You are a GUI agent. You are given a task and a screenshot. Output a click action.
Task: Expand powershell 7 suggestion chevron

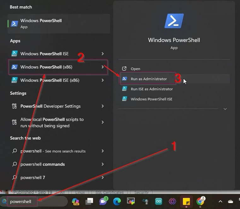[x=102, y=177]
